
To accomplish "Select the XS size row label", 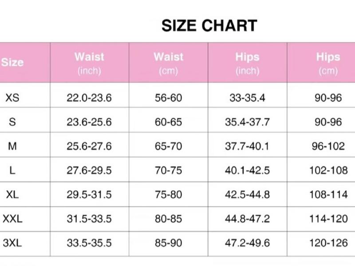I will point(12,98).
